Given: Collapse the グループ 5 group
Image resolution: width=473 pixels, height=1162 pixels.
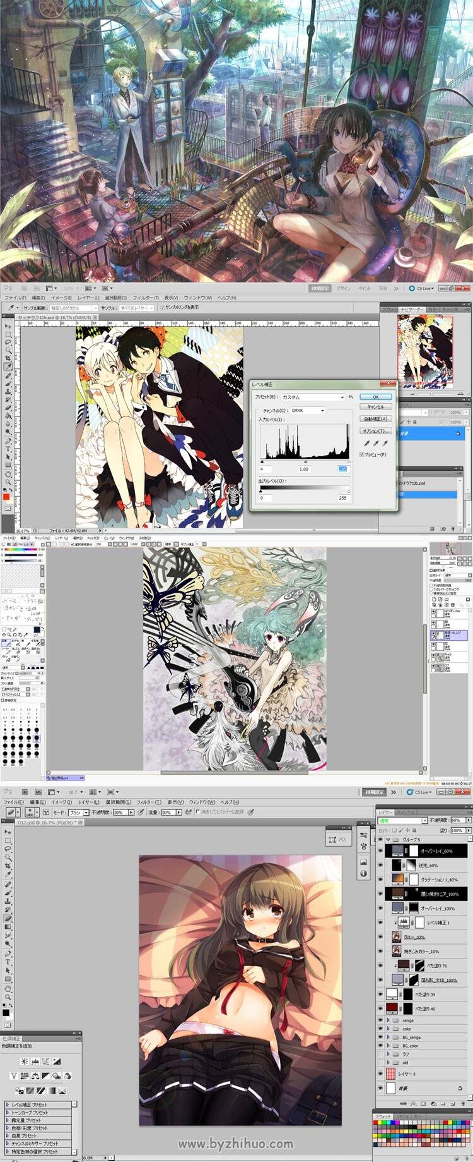Looking at the screenshot, I should point(388,840).
